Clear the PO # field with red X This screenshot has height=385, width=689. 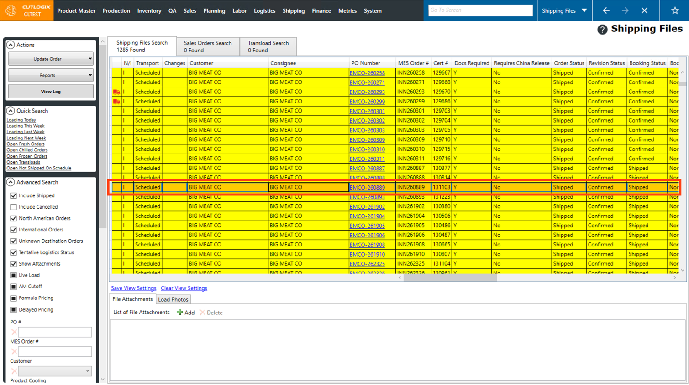click(x=14, y=332)
